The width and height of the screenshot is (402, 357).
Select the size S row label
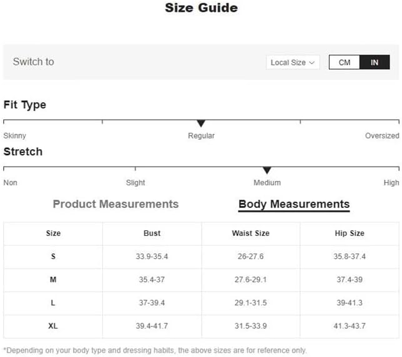tap(53, 257)
